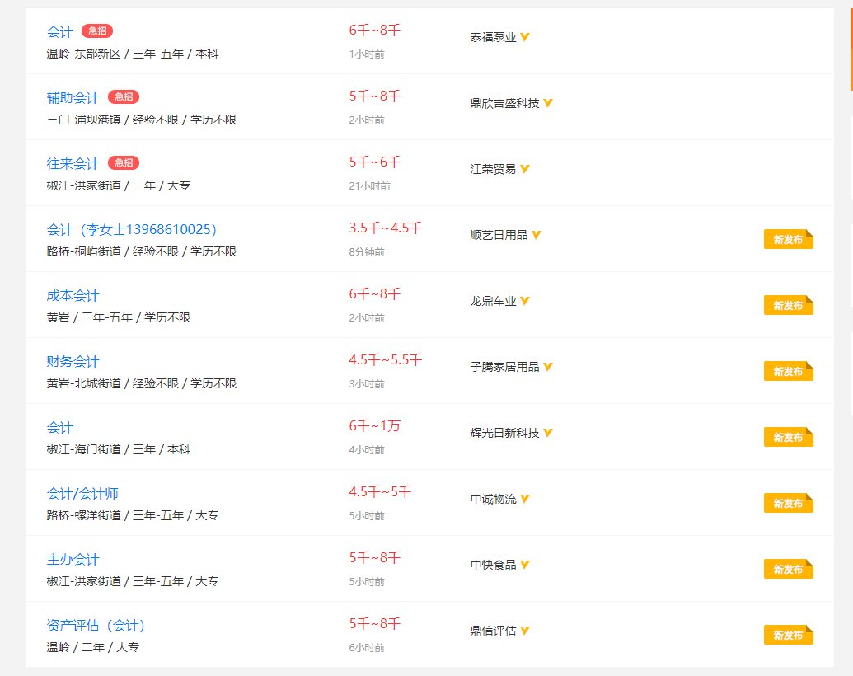The width and height of the screenshot is (853, 676).
Task: Click the 新发布 tag in 辉光日新科技 row
Action: point(788,437)
